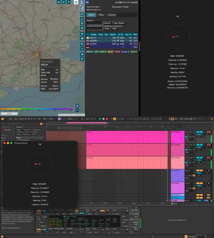Click the Clear Search button
The width and height of the screenshot is (214, 238).
click(119, 23)
